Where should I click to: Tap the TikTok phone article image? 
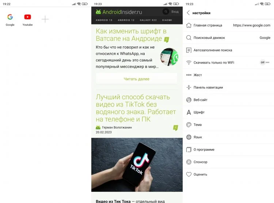coord(137,165)
